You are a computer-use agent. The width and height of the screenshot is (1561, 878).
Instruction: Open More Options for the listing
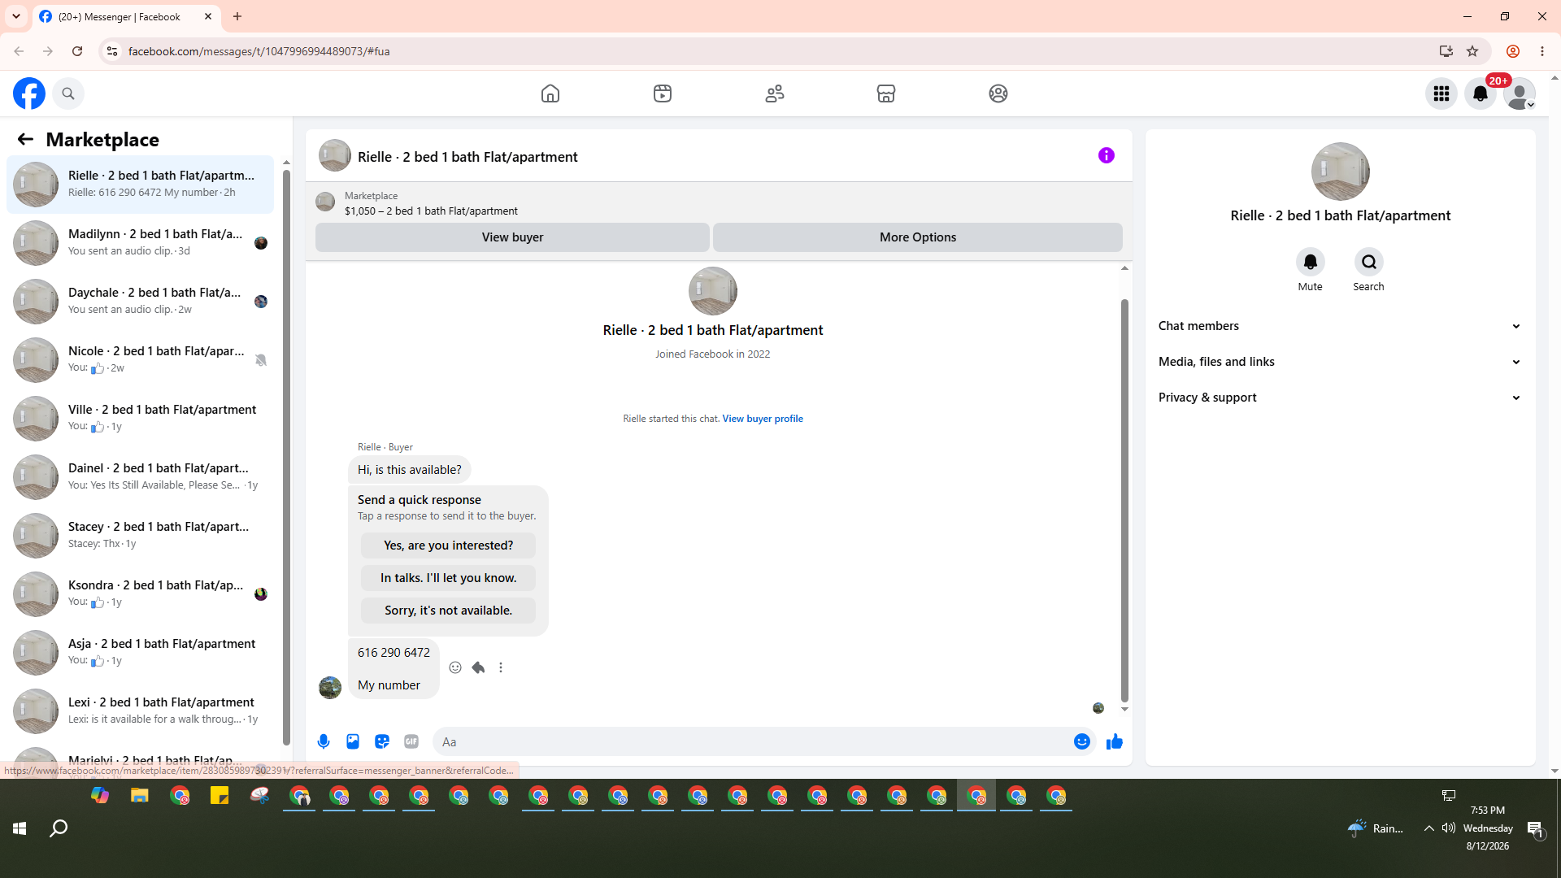click(x=918, y=237)
